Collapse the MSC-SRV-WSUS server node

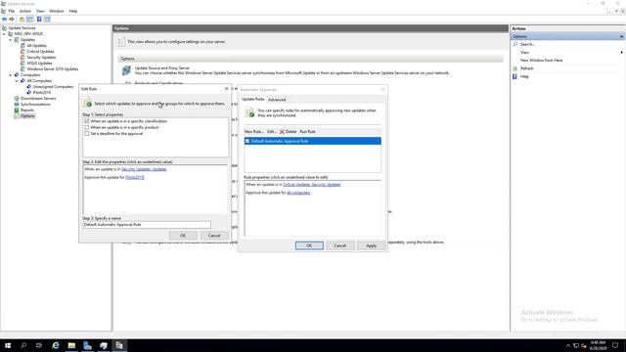tap(4, 34)
